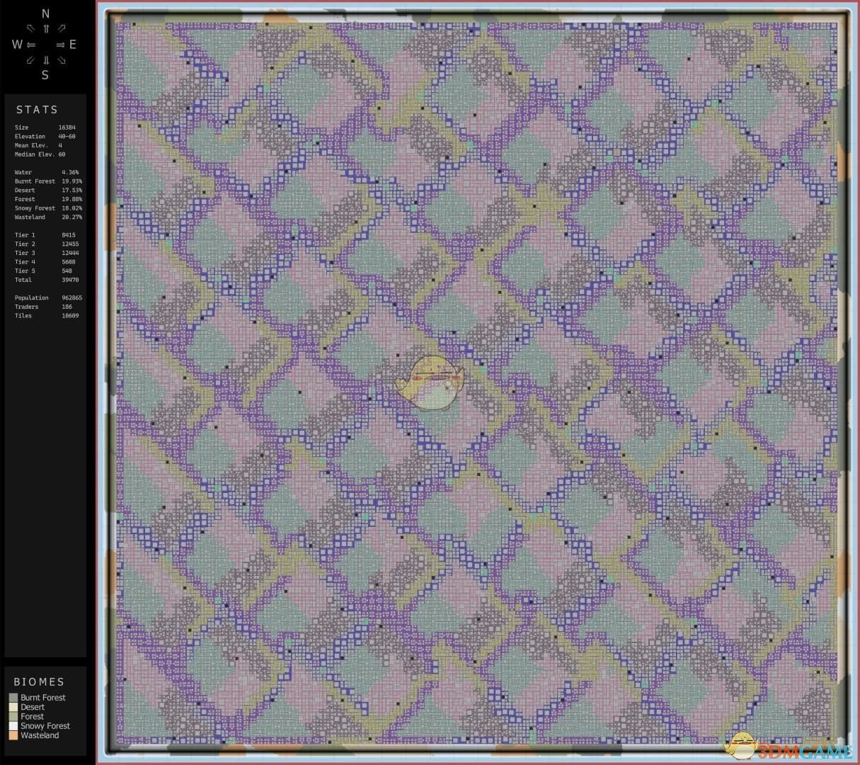Click the east pan arrow next to E
This screenshot has width=860, height=765.
point(61,45)
